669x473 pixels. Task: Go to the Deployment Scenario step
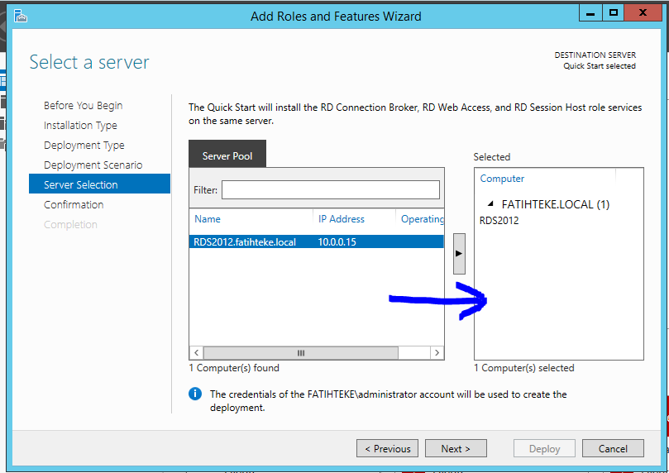(x=93, y=165)
